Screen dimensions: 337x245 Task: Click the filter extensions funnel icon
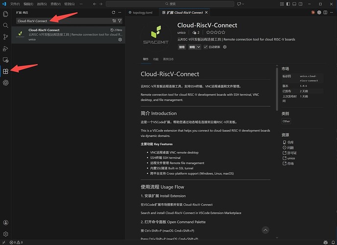coord(120,21)
